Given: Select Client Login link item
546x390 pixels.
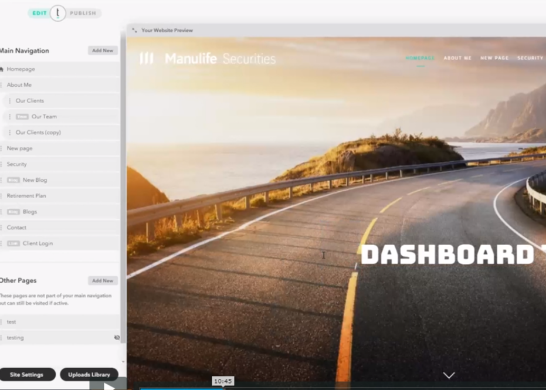Looking at the screenshot, I should click(60, 243).
